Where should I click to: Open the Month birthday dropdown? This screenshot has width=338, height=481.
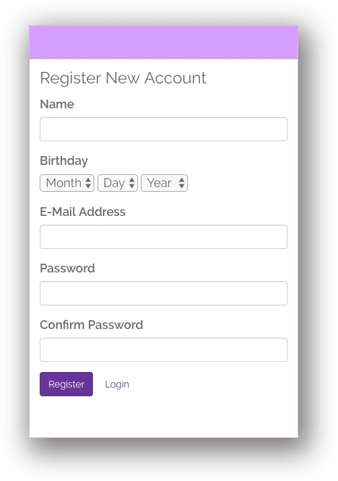[x=67, y=183]
